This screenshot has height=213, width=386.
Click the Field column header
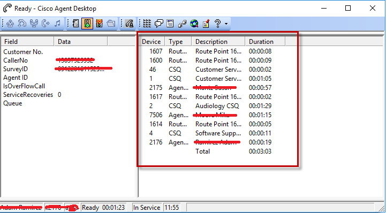27,42
